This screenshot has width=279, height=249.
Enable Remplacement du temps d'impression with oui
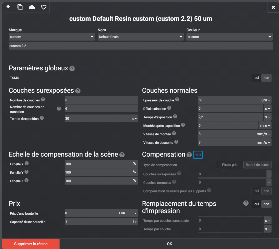(256, 204)
